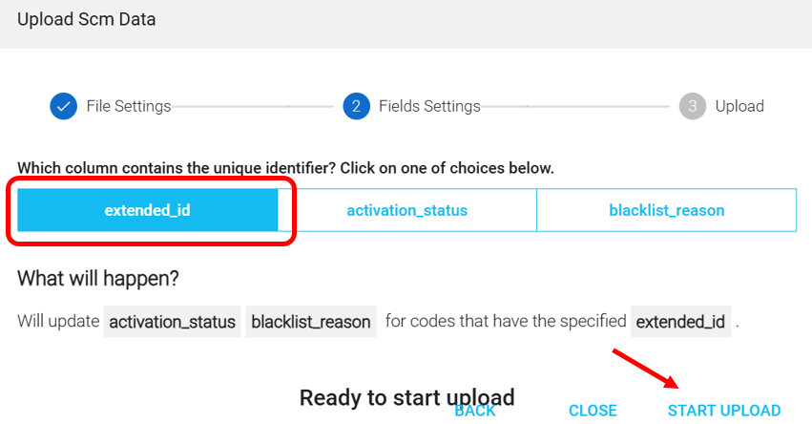
Task: Click the unique identifier question text
Action: pos(285,168)
